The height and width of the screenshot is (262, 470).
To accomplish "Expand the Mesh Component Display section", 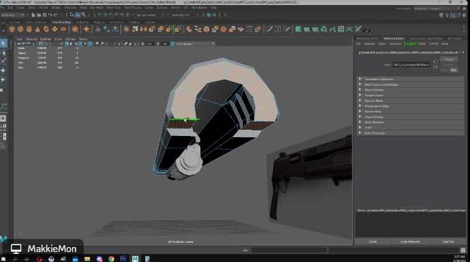I will point(382,84).
